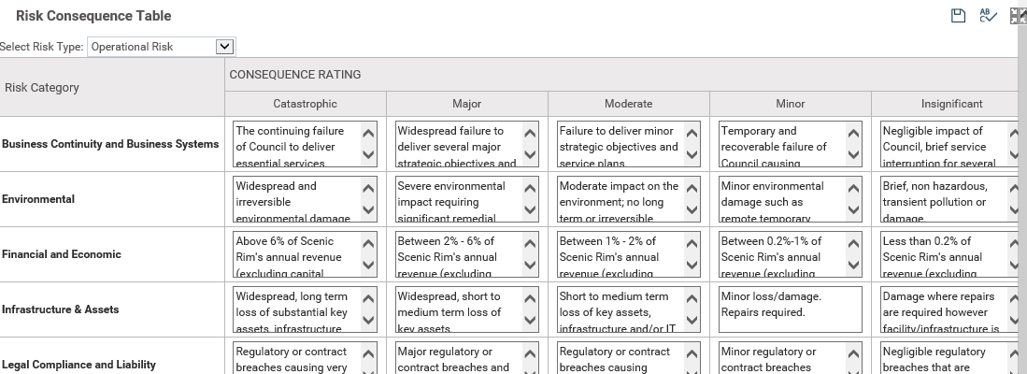Click the Risk Category header cell
The height and width of the screenshot is (374, 1027).
click(42, 88)
